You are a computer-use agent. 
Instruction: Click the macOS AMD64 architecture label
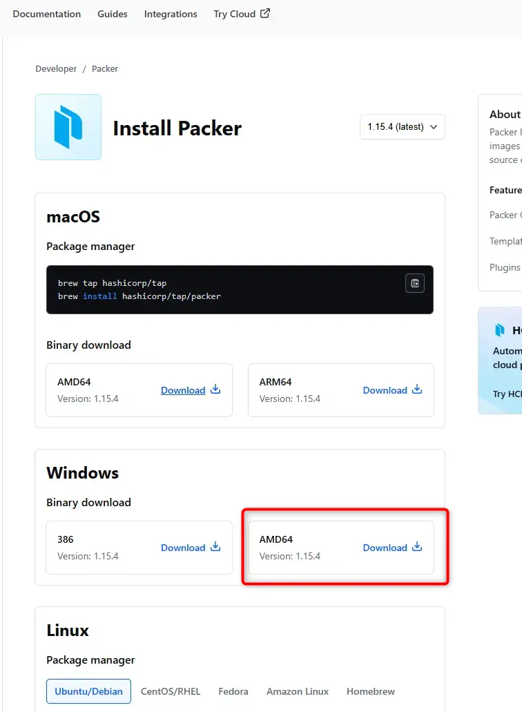pyautogui.click(x=74, y=382)
